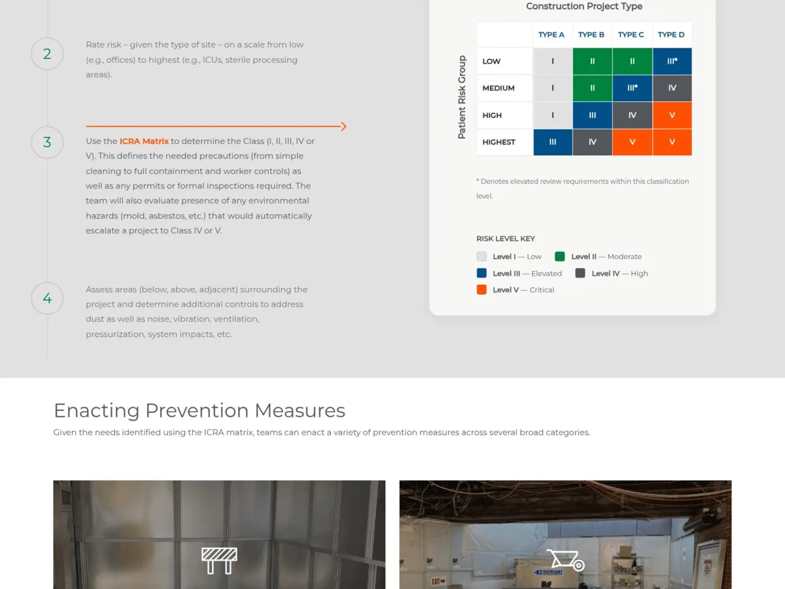Viewport: 785px width, 589px height.
Task: Select the TYPE A column header
Action: tap(552, 35)
